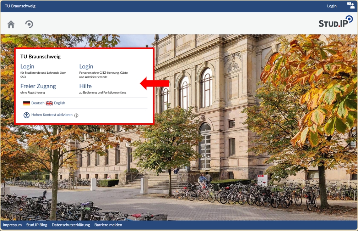
Task: Click Barriere melden in the footer
Action: click(x=108, y=225)
